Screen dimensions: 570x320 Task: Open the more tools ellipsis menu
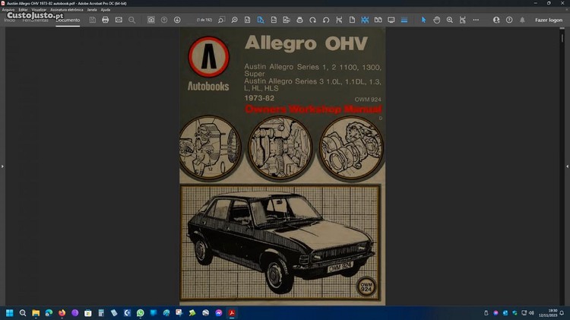coord(476,20)
